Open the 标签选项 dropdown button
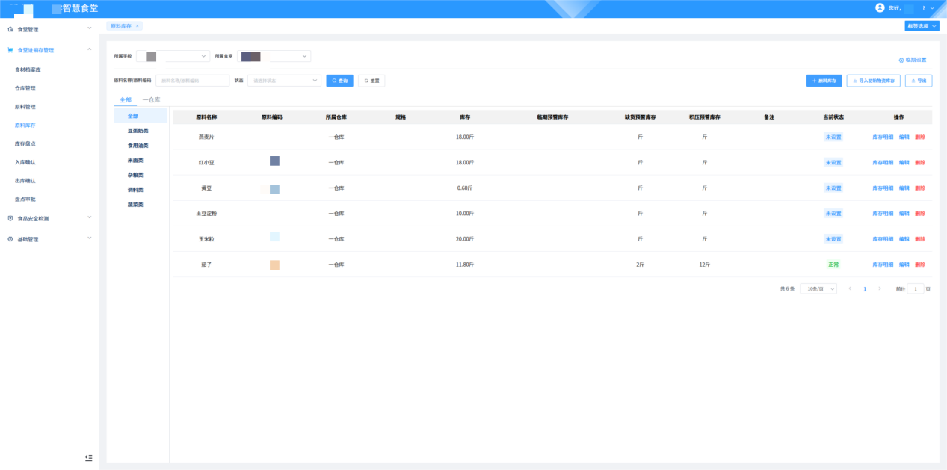The width and height of the screenshot is (947, 470). [921, 26]
